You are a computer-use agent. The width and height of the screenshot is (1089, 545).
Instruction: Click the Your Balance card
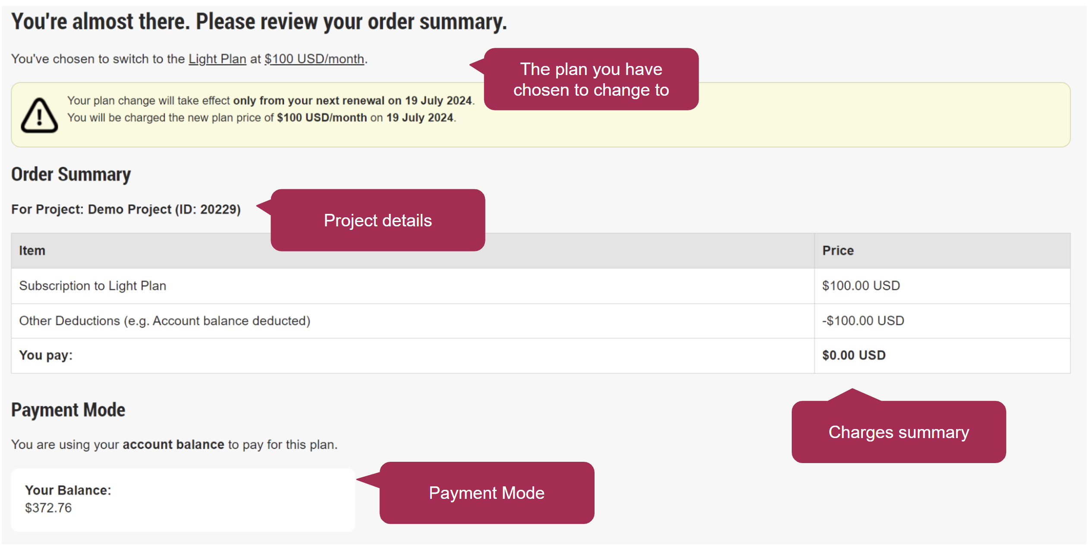coord(183,500)
